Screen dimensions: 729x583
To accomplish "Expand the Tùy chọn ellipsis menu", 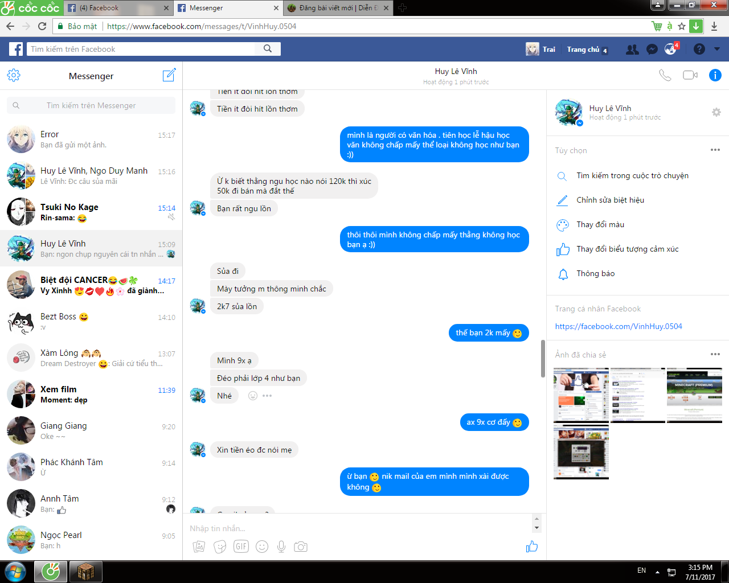I will coord(715,150).
